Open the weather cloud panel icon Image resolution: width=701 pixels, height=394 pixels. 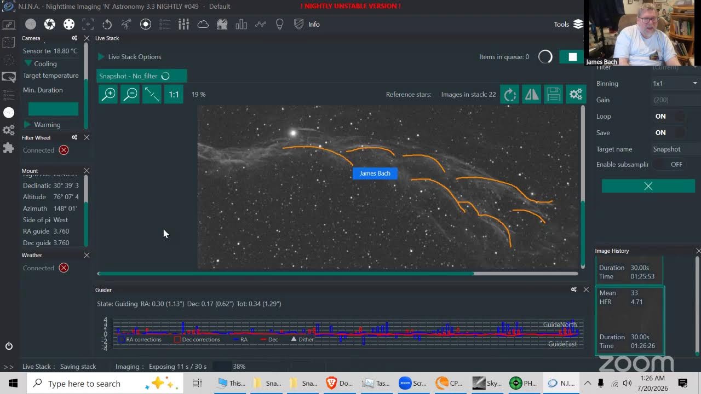[203, 24]
